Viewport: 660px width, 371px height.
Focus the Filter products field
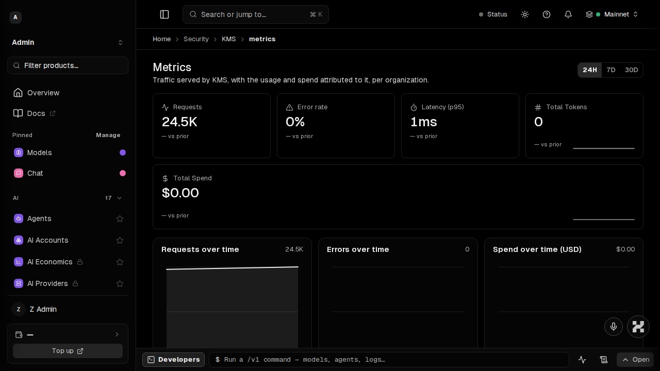[x=68, y=65]
